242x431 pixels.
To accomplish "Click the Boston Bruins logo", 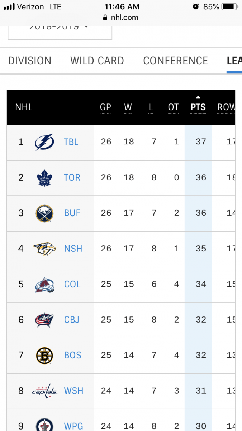I will coord(44,355).
